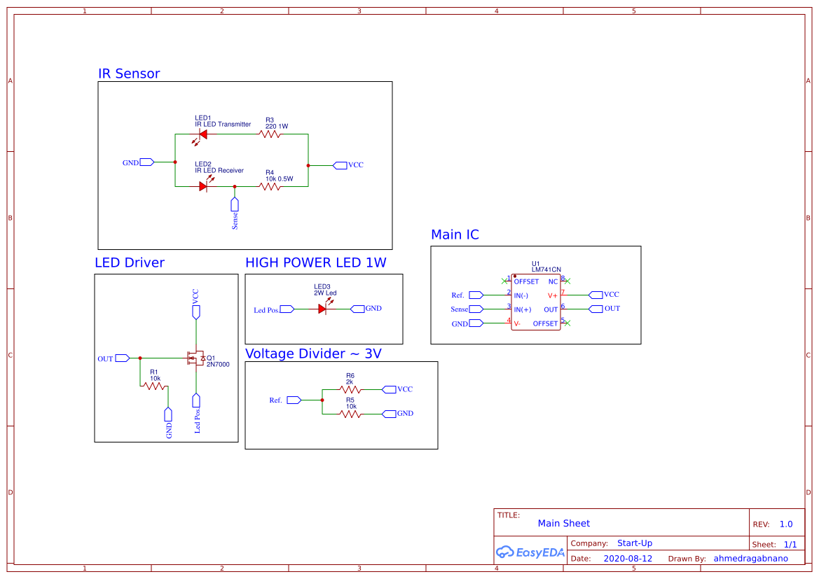Click the 'LED Driver' block title
This screenshot has width=819, height=579.
click(x=130, y=263)
